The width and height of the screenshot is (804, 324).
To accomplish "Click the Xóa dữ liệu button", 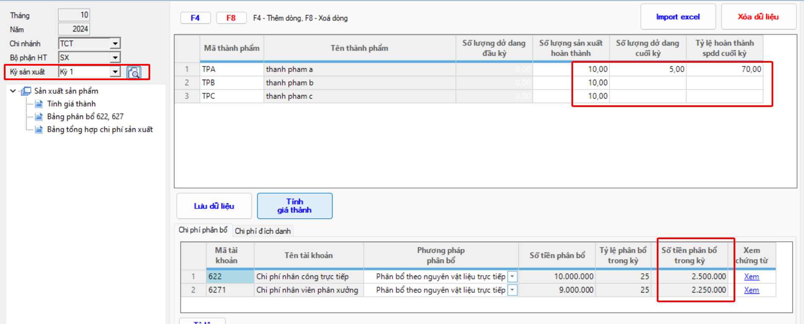I will (x=758, y=17).
